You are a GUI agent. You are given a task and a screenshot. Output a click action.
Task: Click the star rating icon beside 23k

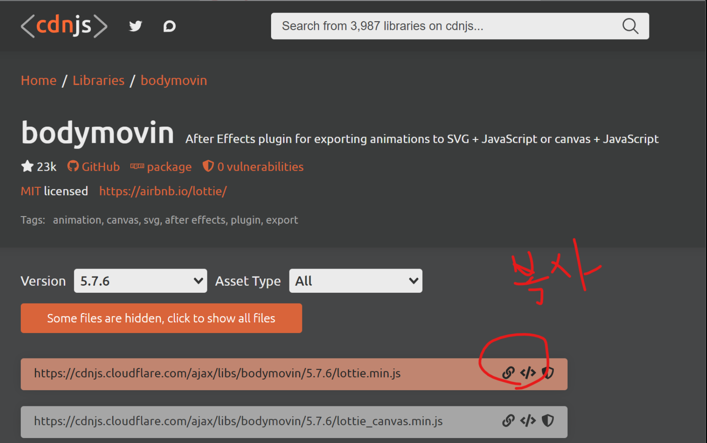tap(27, 166)
